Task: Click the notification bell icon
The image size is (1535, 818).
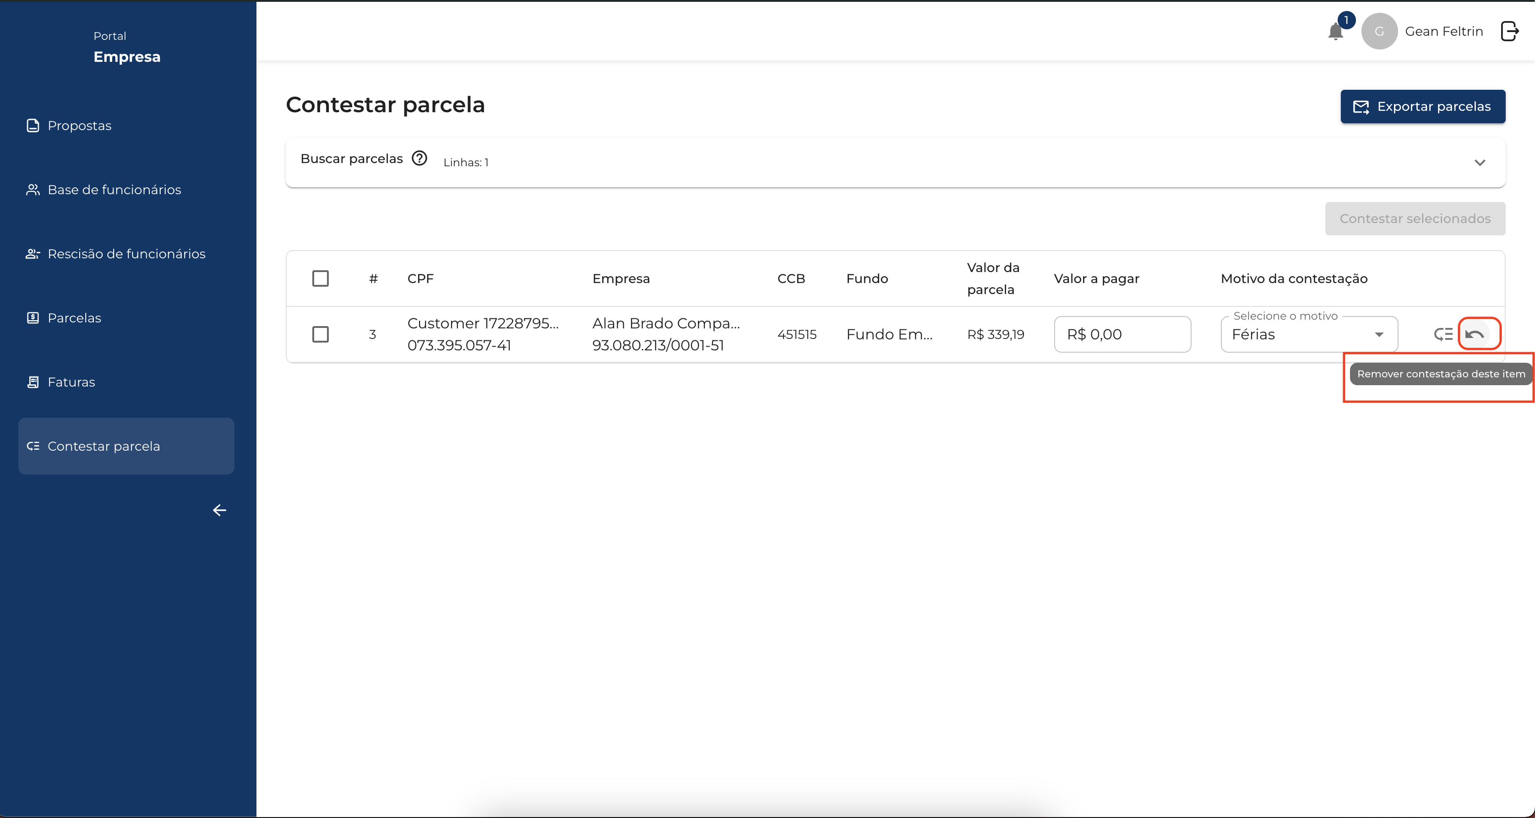Action: (x=1335, y=32)
